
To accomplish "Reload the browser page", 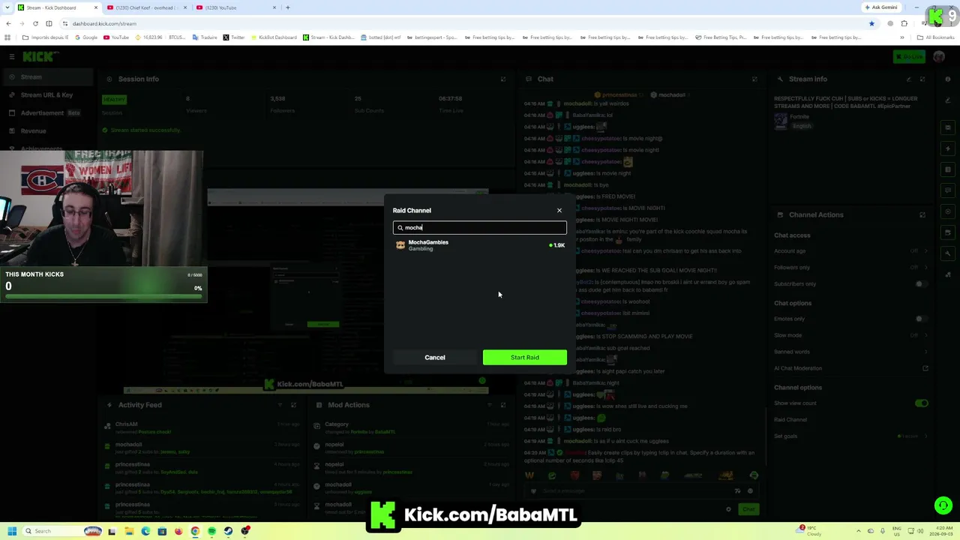I will 35,23.
